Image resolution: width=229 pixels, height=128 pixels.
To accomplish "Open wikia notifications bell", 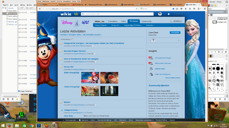I will click(x=169, y=14).
